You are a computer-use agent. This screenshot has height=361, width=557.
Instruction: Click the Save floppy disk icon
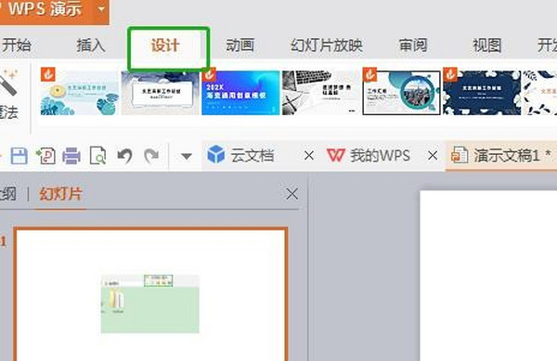[x=19, y=156]
